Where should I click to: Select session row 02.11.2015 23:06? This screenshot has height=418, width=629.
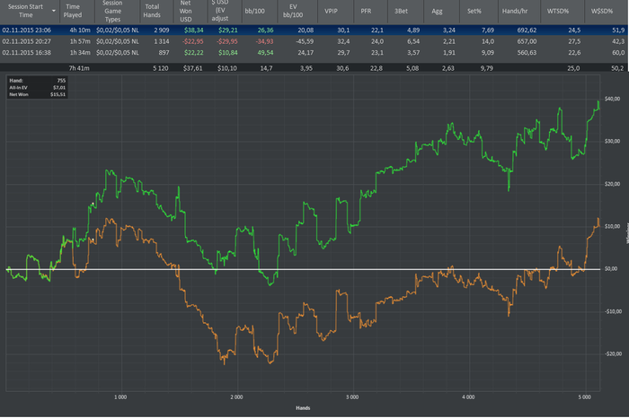314,30
